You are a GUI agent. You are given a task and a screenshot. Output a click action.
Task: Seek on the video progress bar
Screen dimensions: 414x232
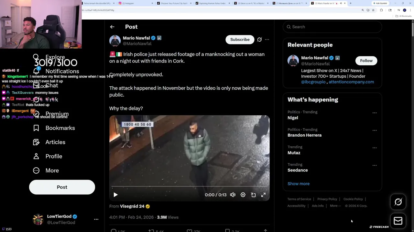(x=189, y=187)
